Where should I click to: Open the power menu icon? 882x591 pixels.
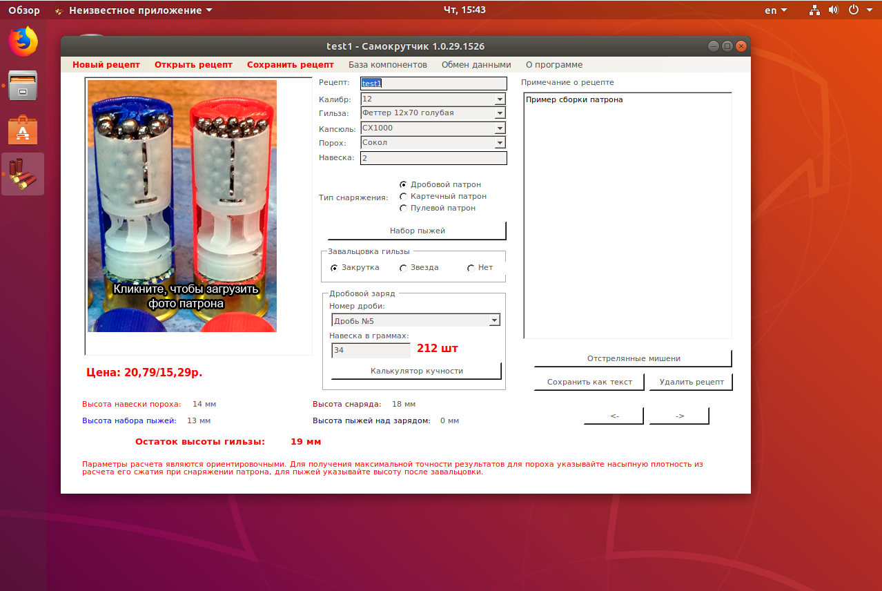[x=853, y=10]
